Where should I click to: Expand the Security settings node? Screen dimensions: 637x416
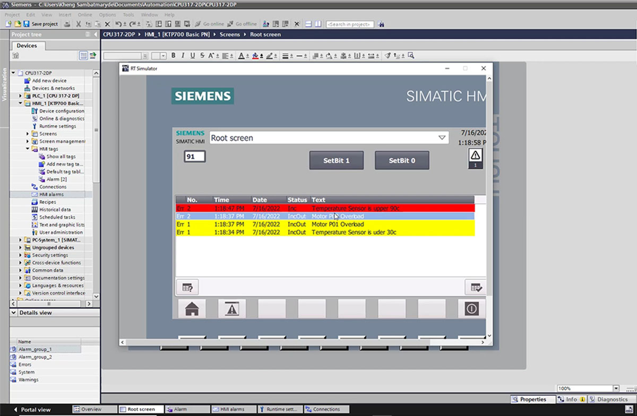coord(21,255)
